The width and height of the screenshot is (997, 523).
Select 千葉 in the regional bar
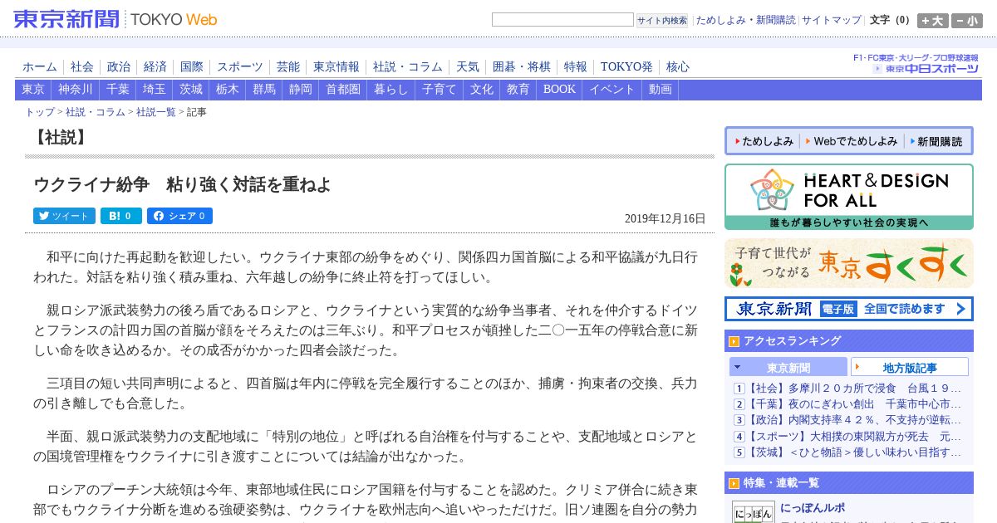[118, 90]
